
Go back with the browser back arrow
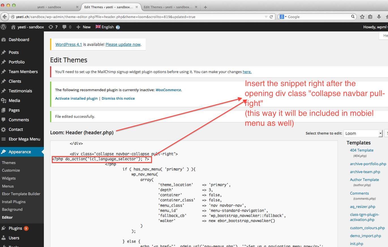click(x=4, y=17)
